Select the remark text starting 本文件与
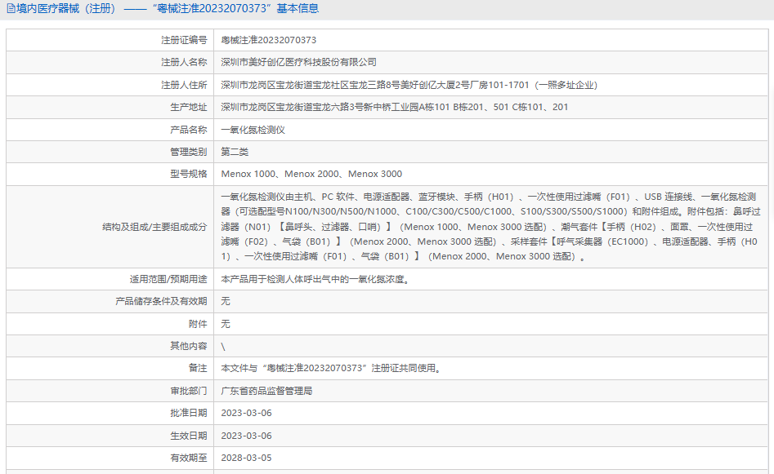This screenshot has height=474, width=774. (x=331, y=369)
